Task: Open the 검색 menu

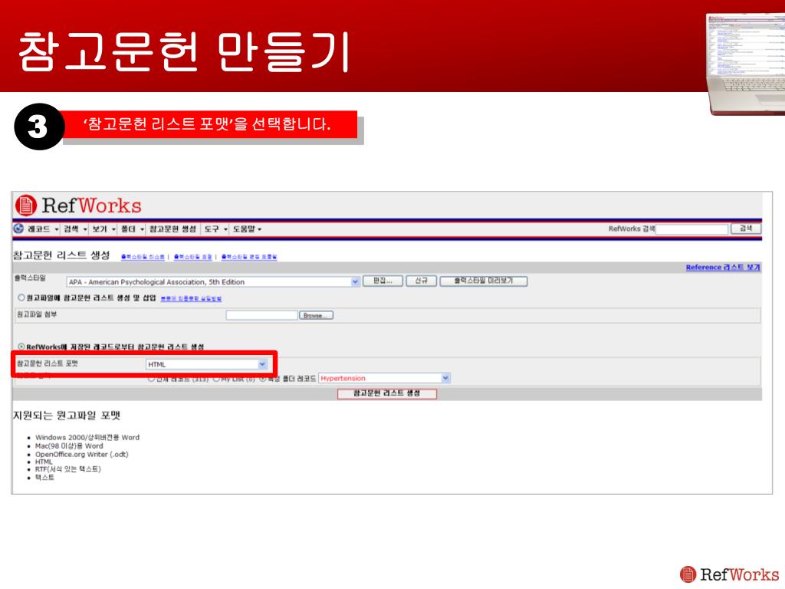Action: 75,229
